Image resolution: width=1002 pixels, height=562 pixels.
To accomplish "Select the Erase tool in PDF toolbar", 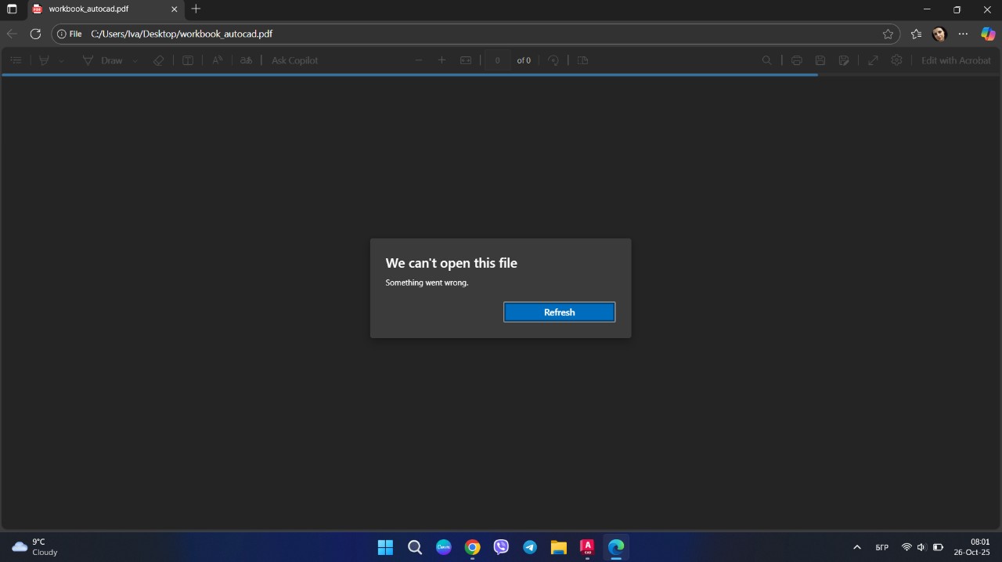I will 159,60.
